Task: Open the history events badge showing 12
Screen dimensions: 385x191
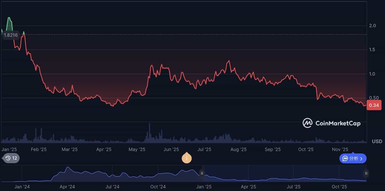Action: point(11,158)
